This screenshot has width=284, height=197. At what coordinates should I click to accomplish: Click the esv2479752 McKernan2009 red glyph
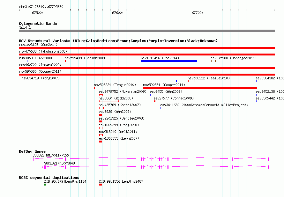pyautogui.click(x=101, y=95)
